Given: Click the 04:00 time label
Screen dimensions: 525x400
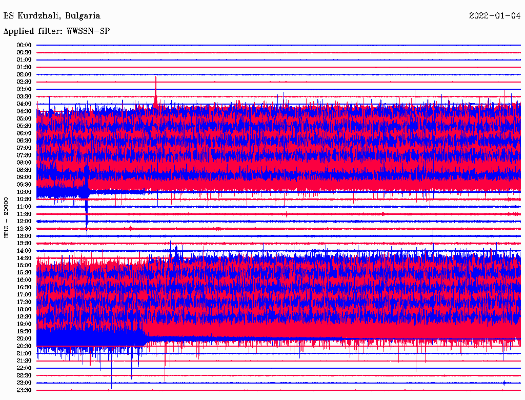Looking at the screenshot, I should coord(24,104).
